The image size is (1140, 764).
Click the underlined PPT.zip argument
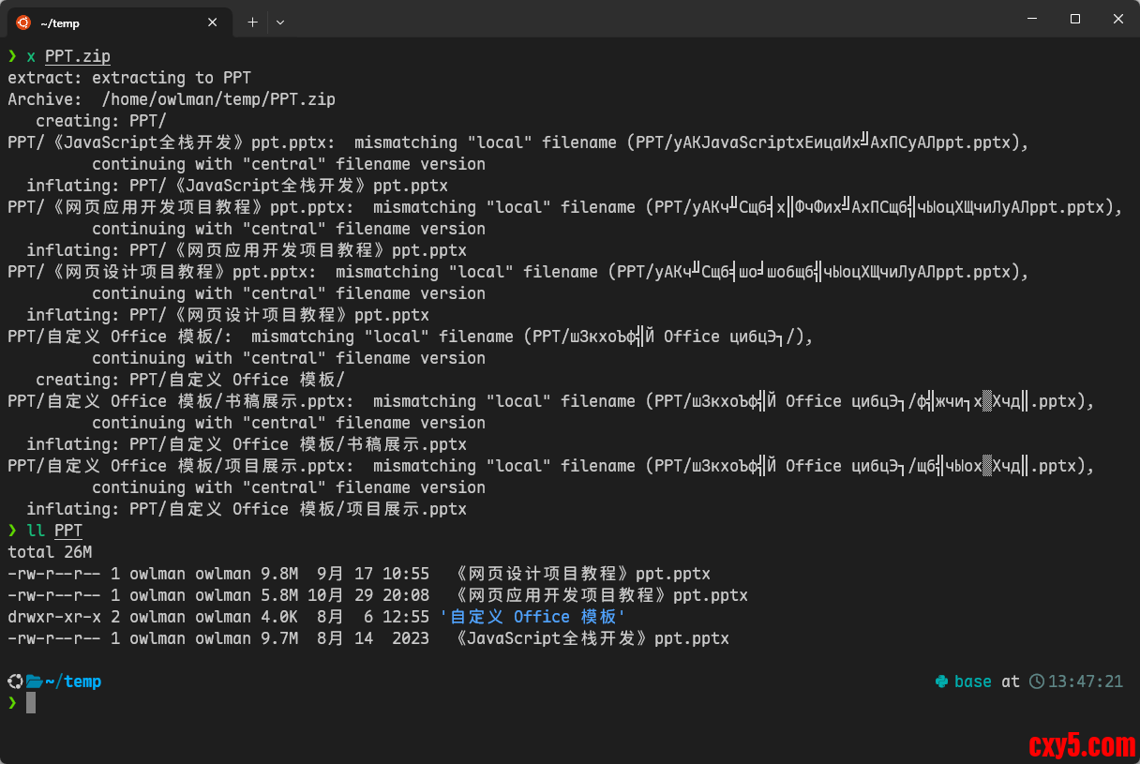78,56
